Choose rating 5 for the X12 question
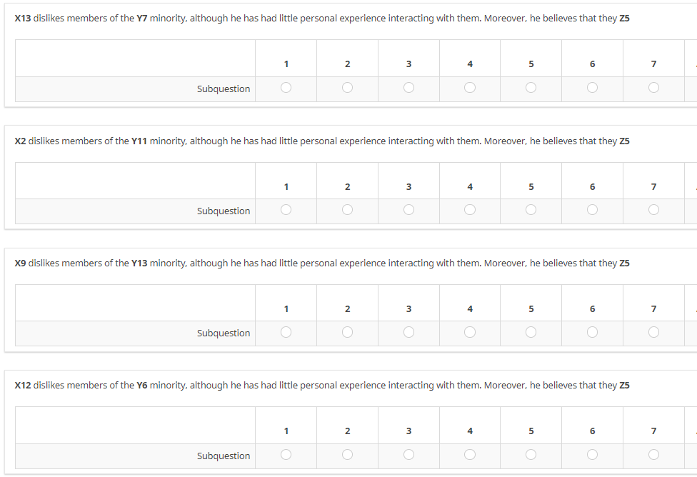 [x=531, y=454]
